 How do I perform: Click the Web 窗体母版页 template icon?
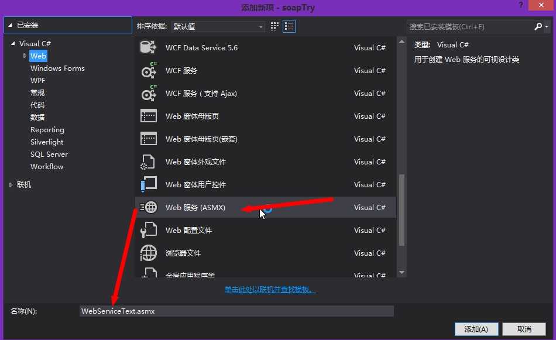149,116
